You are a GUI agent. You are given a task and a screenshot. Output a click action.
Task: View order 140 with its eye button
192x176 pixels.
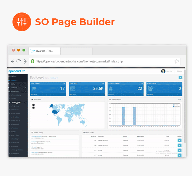pos(180,145)
